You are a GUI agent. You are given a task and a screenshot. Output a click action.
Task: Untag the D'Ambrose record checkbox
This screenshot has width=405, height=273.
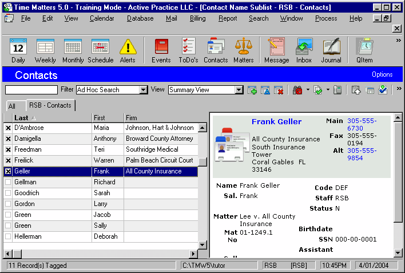pos(8,128)
